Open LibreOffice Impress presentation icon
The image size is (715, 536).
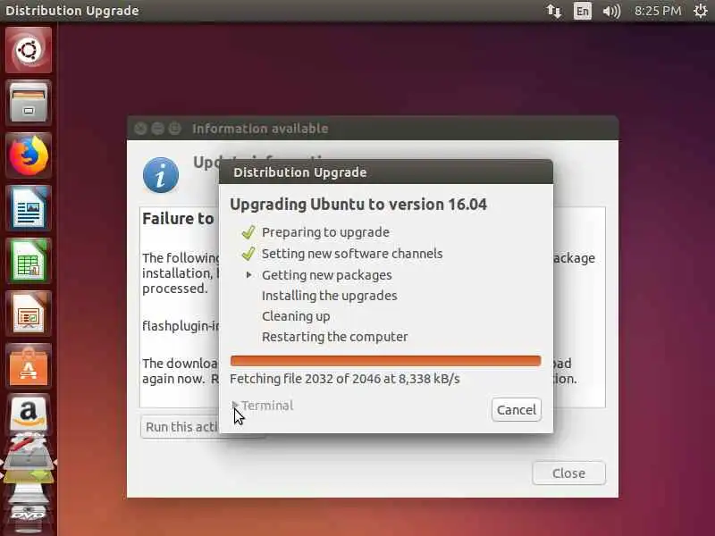click(29, 314)
